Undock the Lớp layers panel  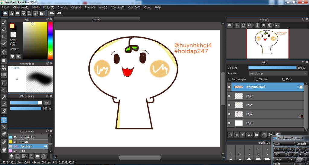[x=303, y=62]
